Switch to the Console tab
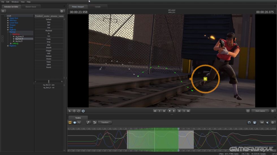 click(x=98, y=7)
